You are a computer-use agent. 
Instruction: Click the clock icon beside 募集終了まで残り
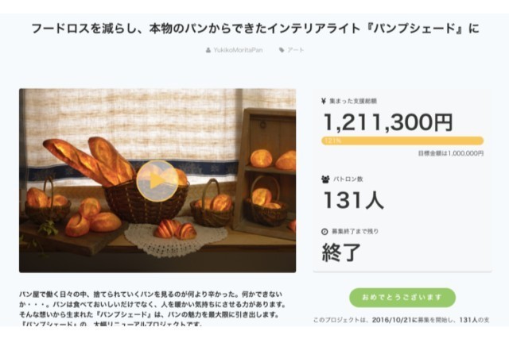tap(324, 232)
